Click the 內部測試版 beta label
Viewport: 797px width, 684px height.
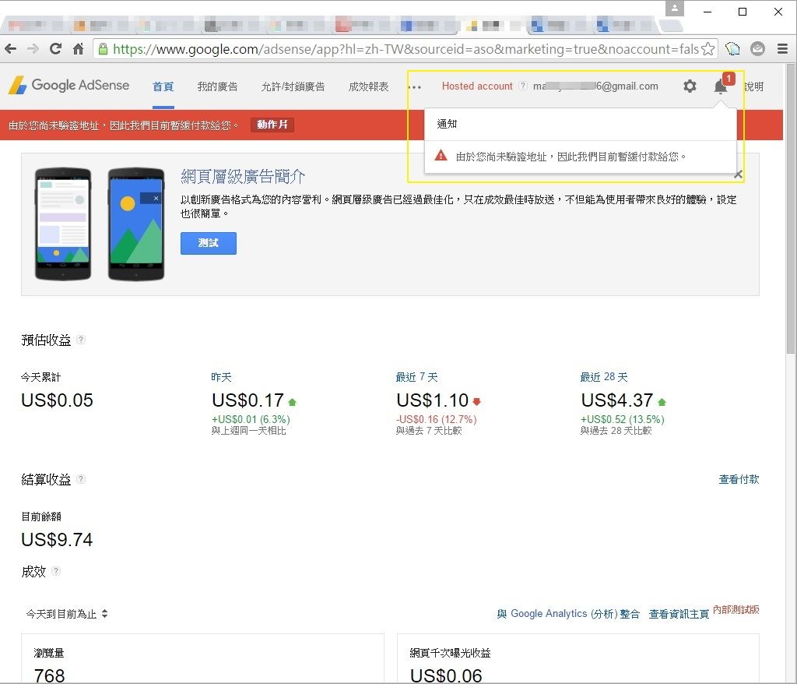[736, 609]
